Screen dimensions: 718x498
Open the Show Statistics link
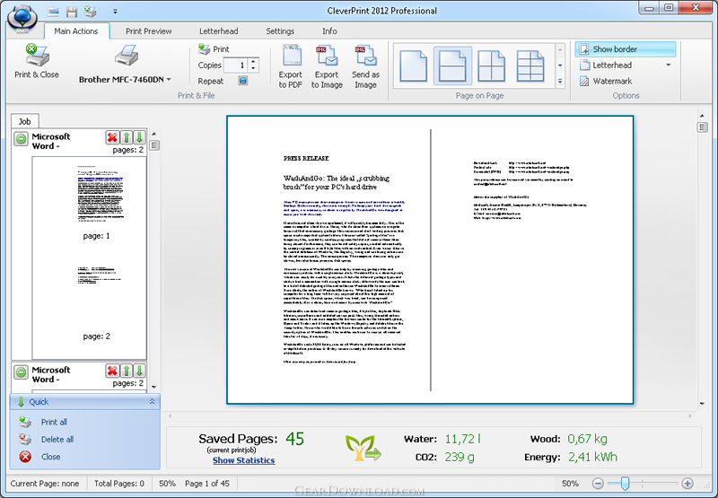243,460
